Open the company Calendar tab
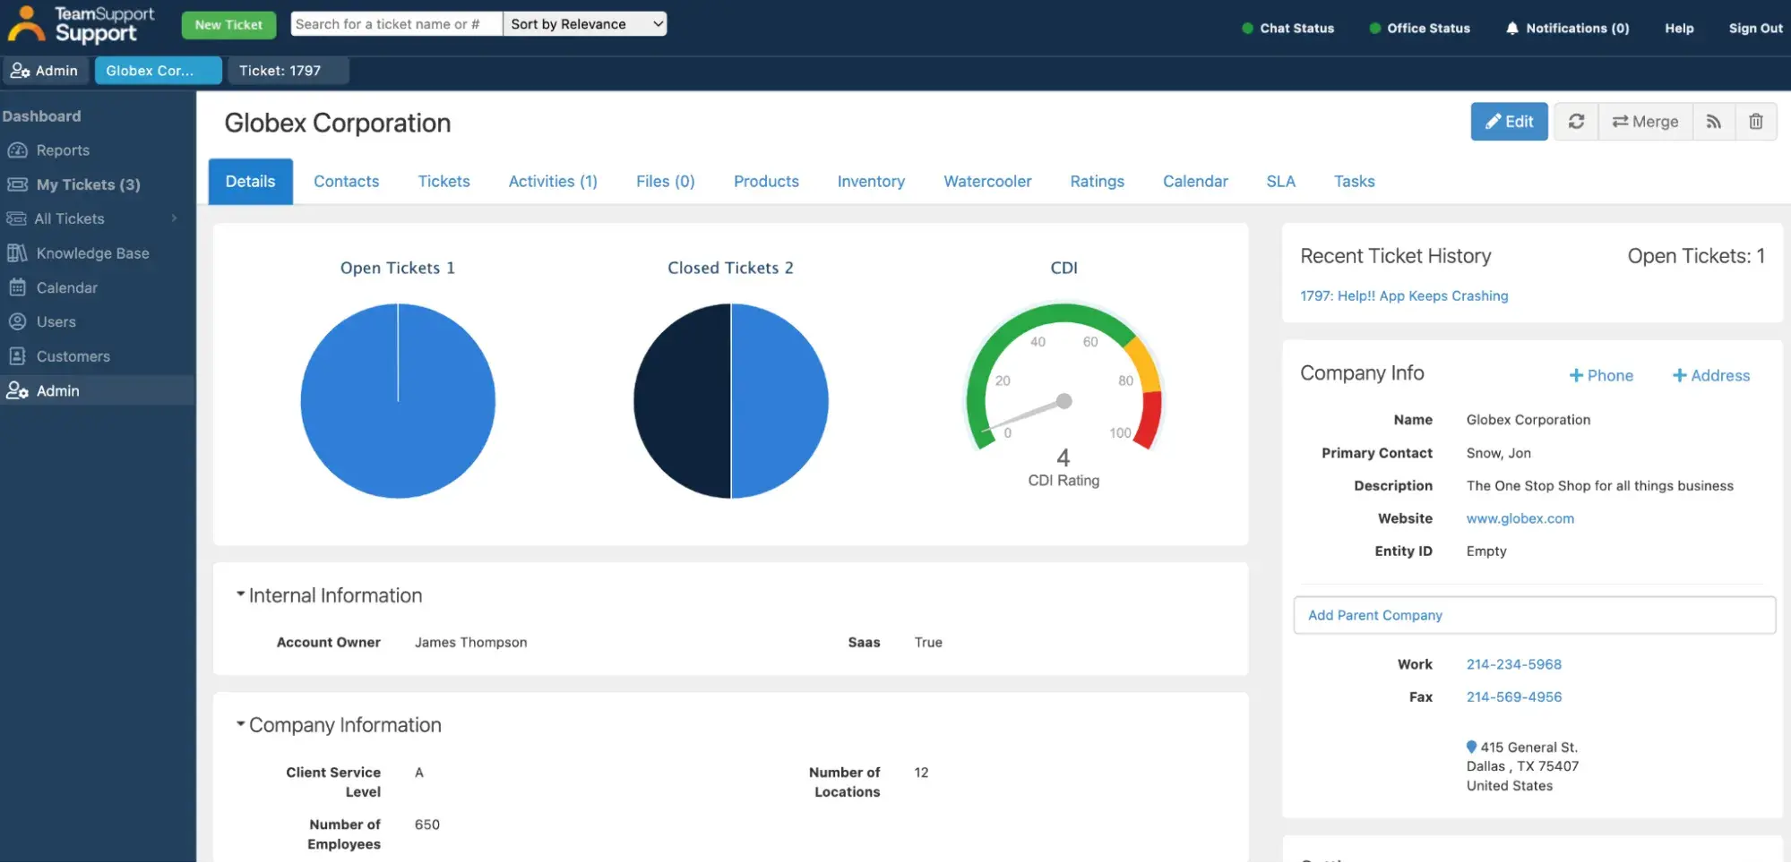Viewport: 1791px width, 863px height. coord(1195,182)
